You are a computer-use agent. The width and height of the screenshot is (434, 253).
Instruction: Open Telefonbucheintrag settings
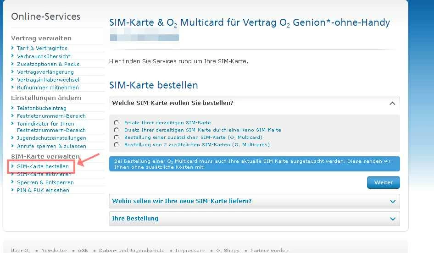[42, 108]
